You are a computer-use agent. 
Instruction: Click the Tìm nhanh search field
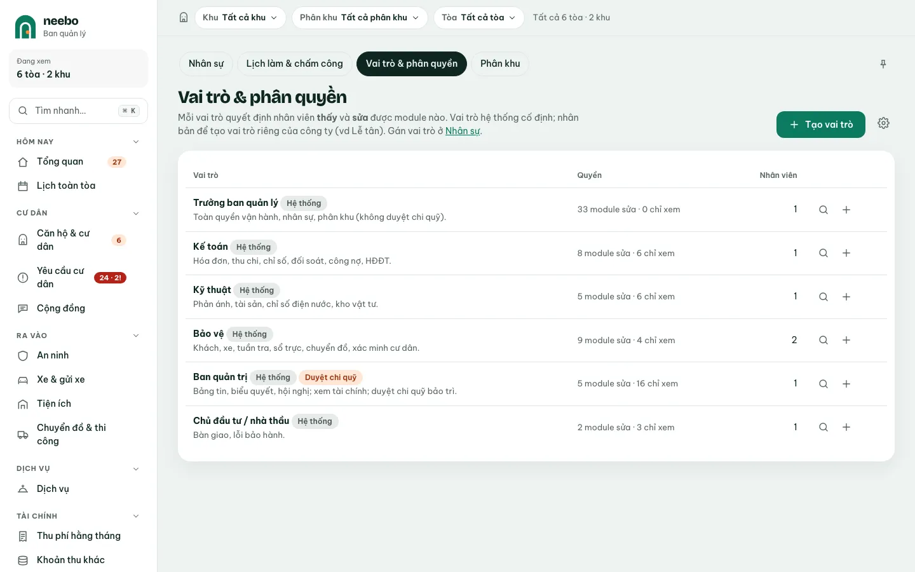click(79, 111)
